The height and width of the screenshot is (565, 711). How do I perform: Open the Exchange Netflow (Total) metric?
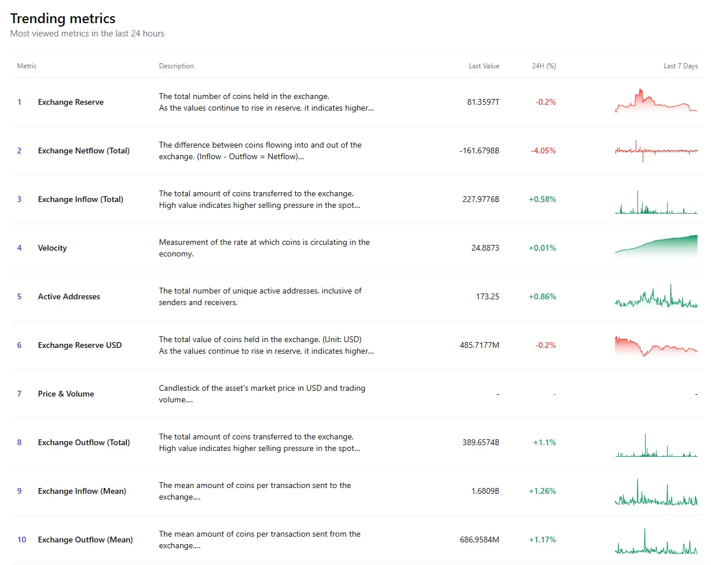(x=83, y=151)
